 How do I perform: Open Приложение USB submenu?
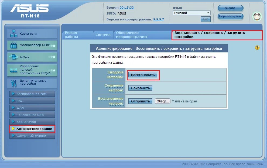(32, 115)
